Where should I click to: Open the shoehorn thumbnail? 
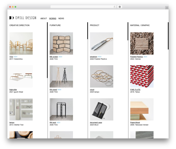tap(102, 43)
